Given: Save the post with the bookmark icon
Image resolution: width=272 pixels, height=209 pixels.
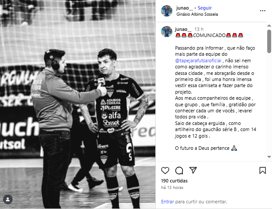Looking at the screenshot, I should point(262,170).
